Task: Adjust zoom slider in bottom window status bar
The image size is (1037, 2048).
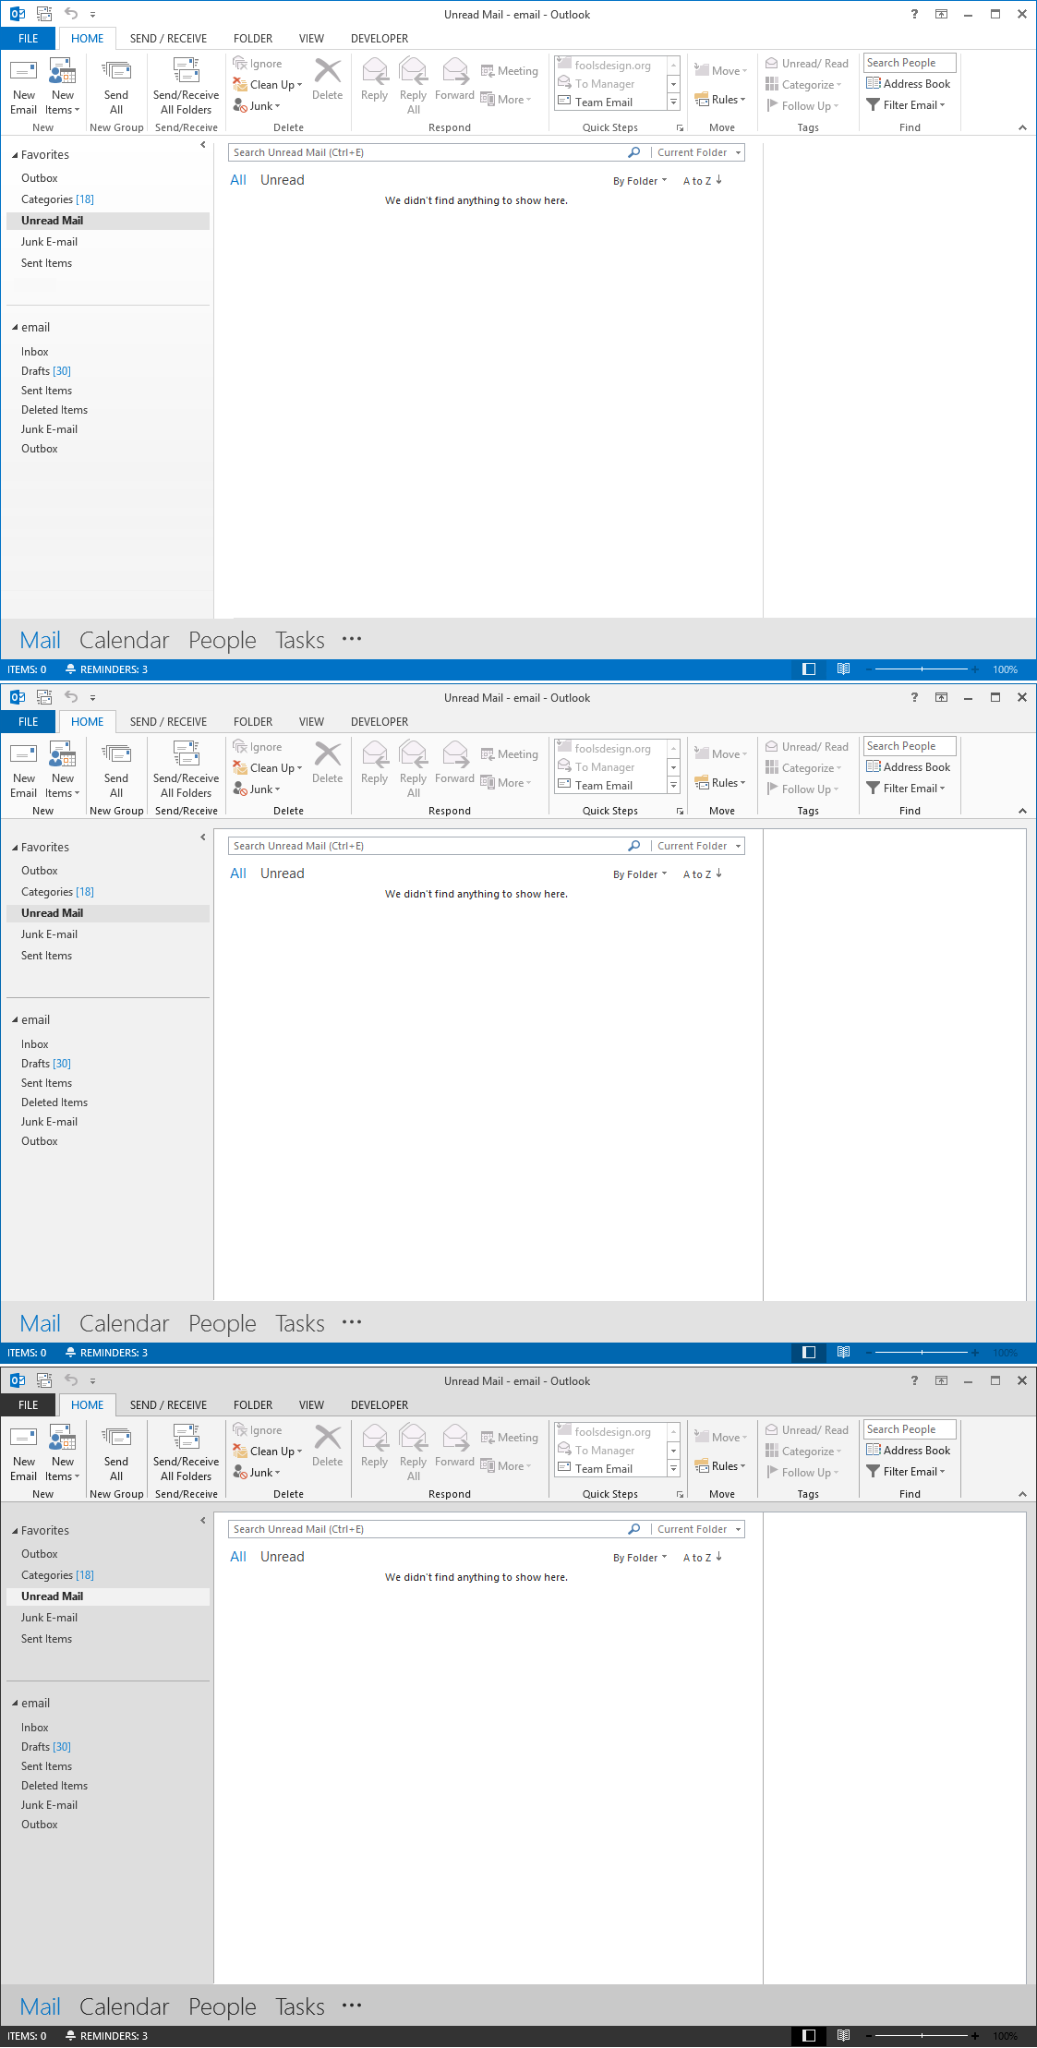Action: point(922,2035)
